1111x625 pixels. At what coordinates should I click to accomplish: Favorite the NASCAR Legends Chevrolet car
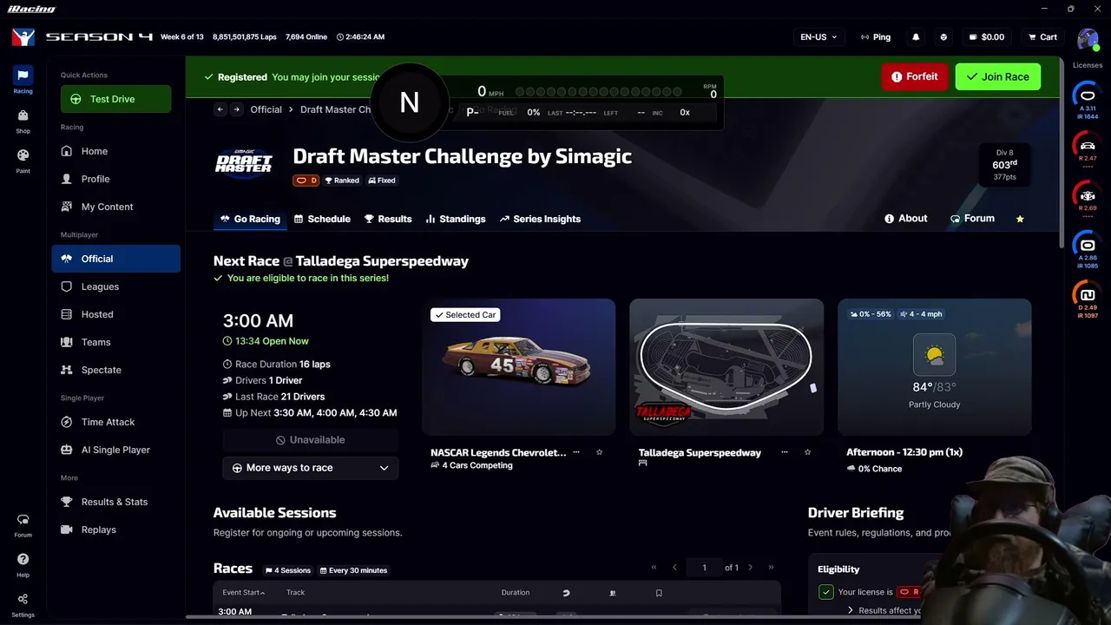[599, 452]
